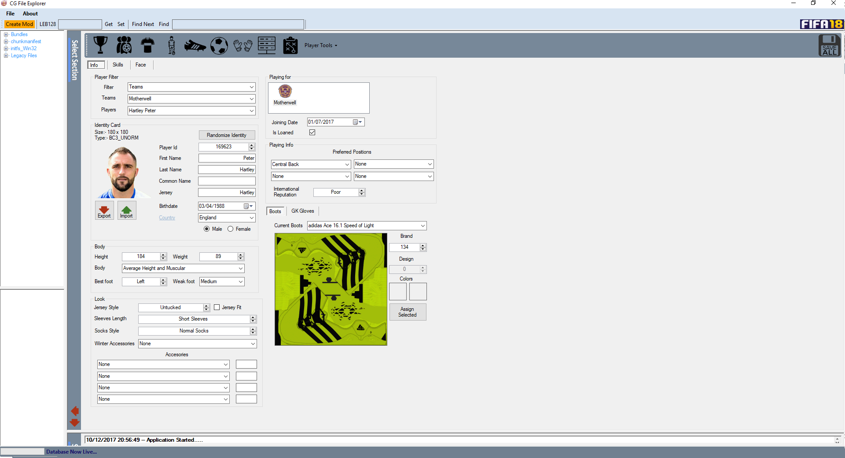Expand the initfs_Win32 tree node
Viewport: 845px width, 458px height.
click(6, 48)
